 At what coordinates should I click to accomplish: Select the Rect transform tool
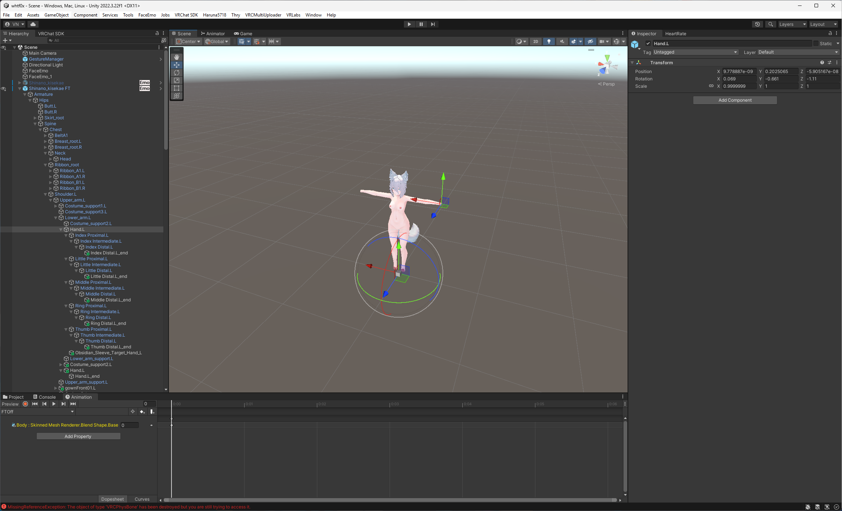click(x=177, y=88)
